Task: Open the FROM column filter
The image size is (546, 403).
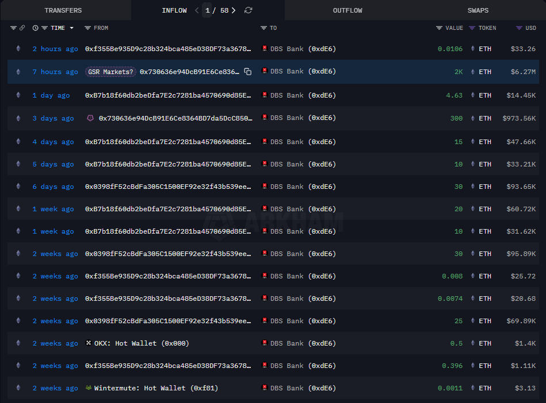Action: click(87, 28)
